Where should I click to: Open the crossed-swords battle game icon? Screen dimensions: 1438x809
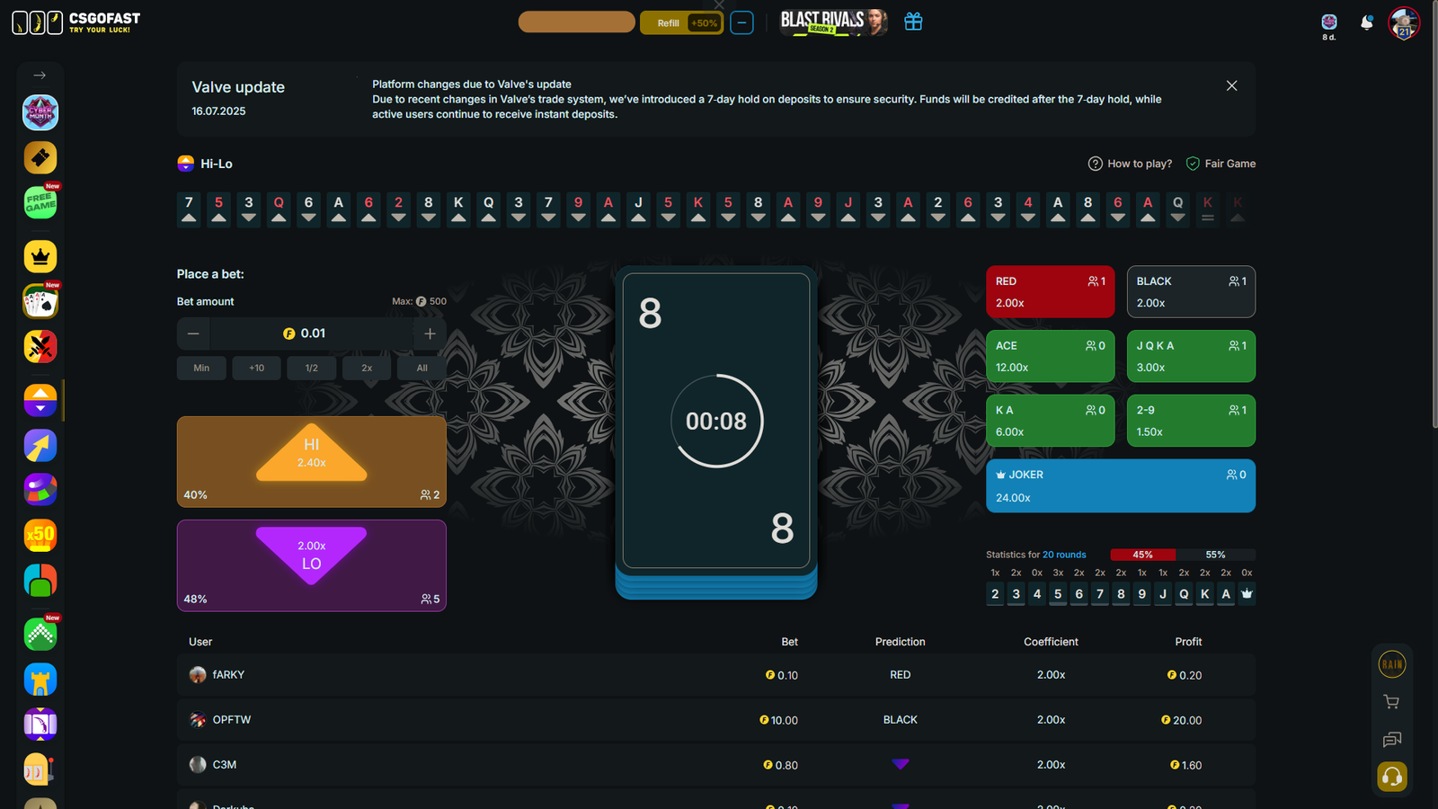[x=40, y=347]
